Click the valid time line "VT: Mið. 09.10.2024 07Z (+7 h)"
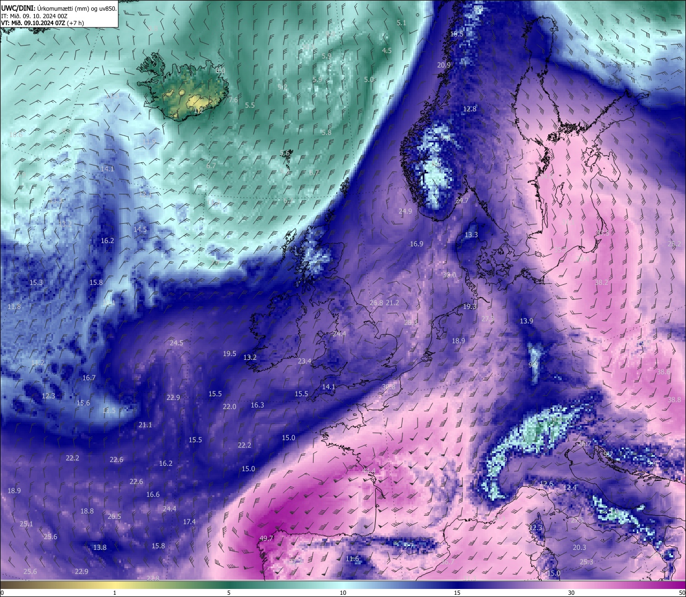The height and width of the screenshot is (597, 686). pyautogui.click(x=42, y=23)
